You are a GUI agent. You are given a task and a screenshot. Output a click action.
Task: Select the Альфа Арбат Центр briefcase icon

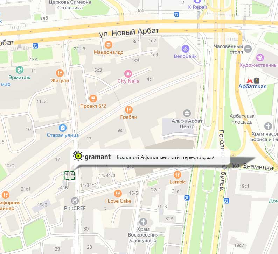(x=187, y=113)
